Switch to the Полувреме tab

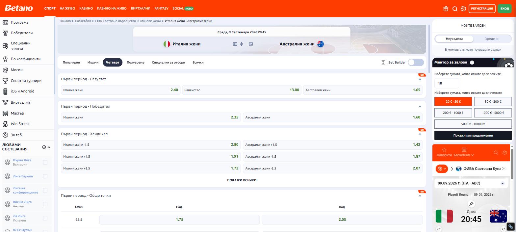coord(136,62)
